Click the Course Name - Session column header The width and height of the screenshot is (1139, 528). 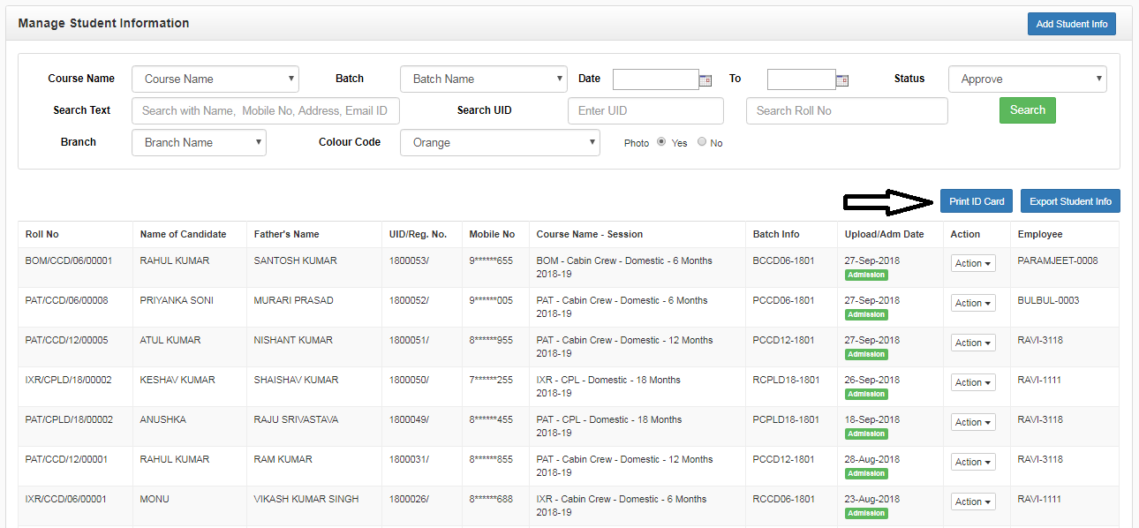(x=590, y=234)
